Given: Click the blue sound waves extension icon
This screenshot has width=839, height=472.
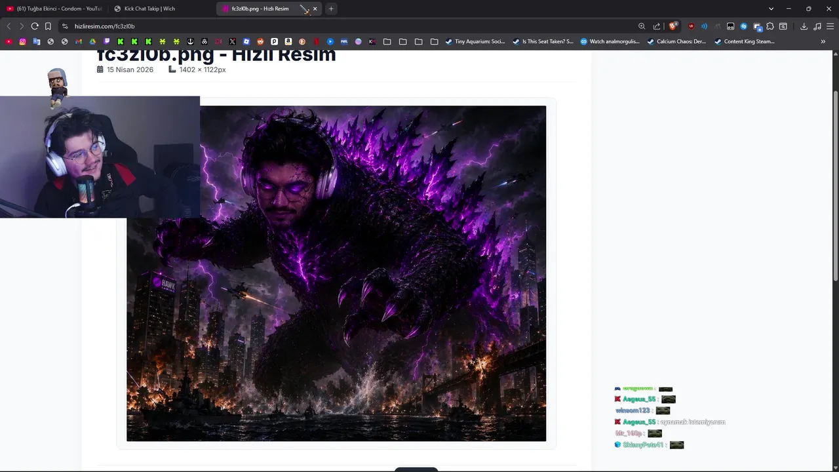Looking at the screenshot, I should pyautogui.click(x=704, y=26).
